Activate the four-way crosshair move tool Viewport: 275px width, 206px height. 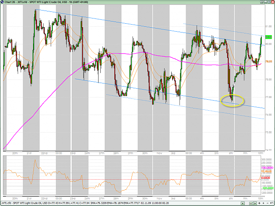click(259, 203)
